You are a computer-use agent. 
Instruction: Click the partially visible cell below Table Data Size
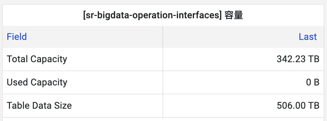pos(83,119)
